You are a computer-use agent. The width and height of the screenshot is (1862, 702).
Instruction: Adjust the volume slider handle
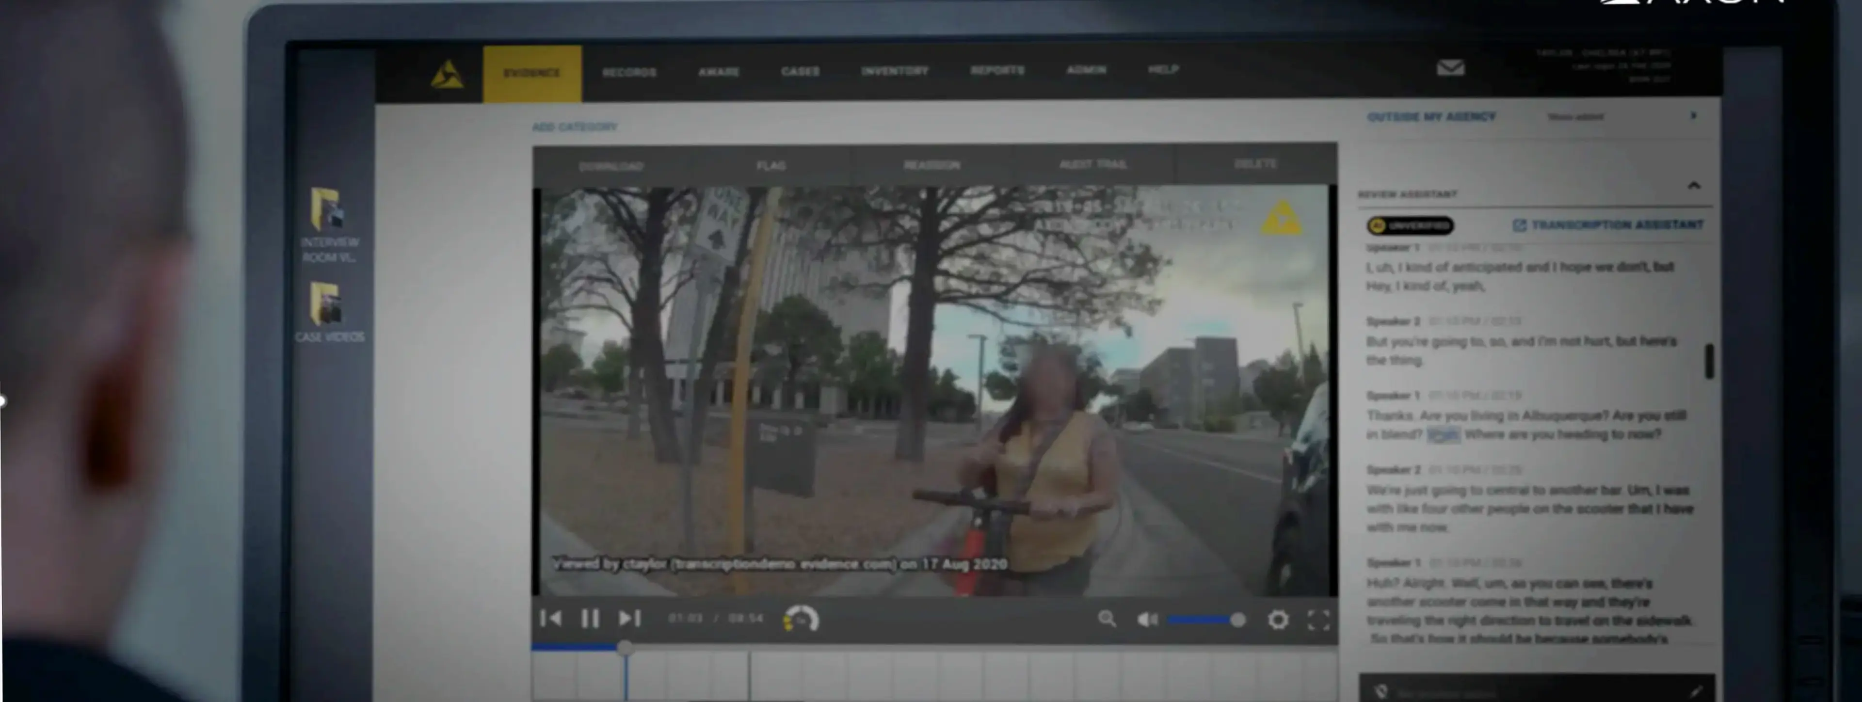(1237, 620)
